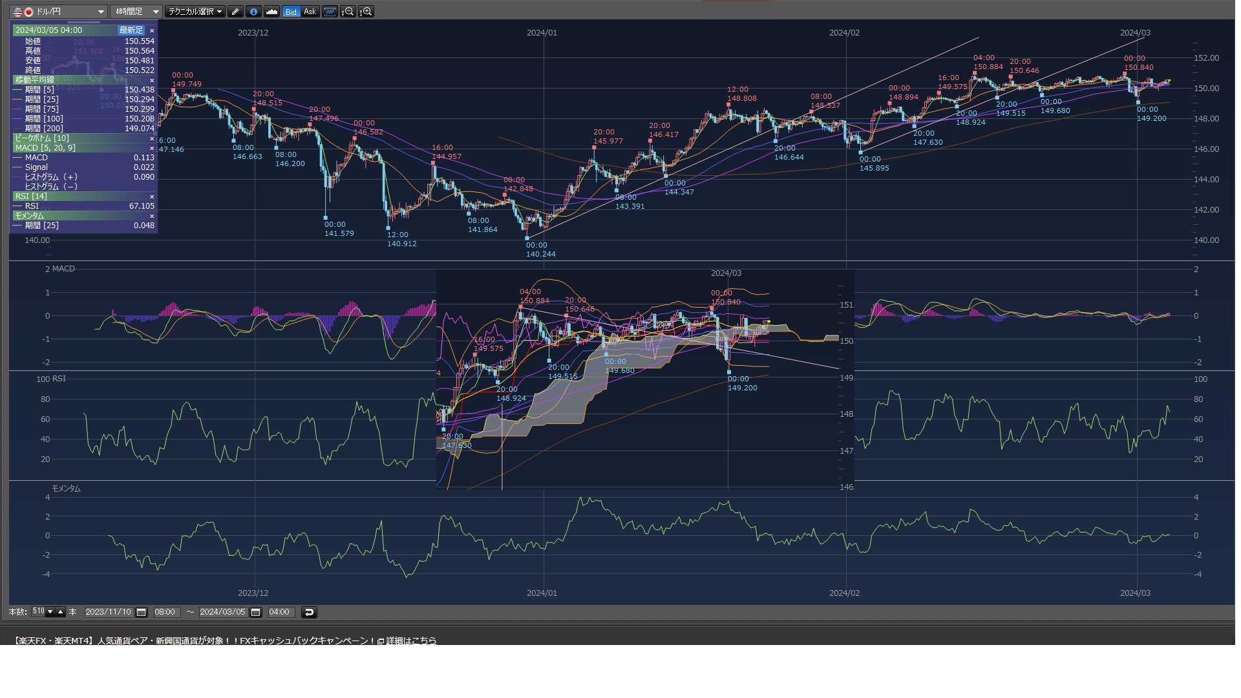Click the chart display settings icon
The height and width of the screenshot is (698, 1241).
coord(330,12)
